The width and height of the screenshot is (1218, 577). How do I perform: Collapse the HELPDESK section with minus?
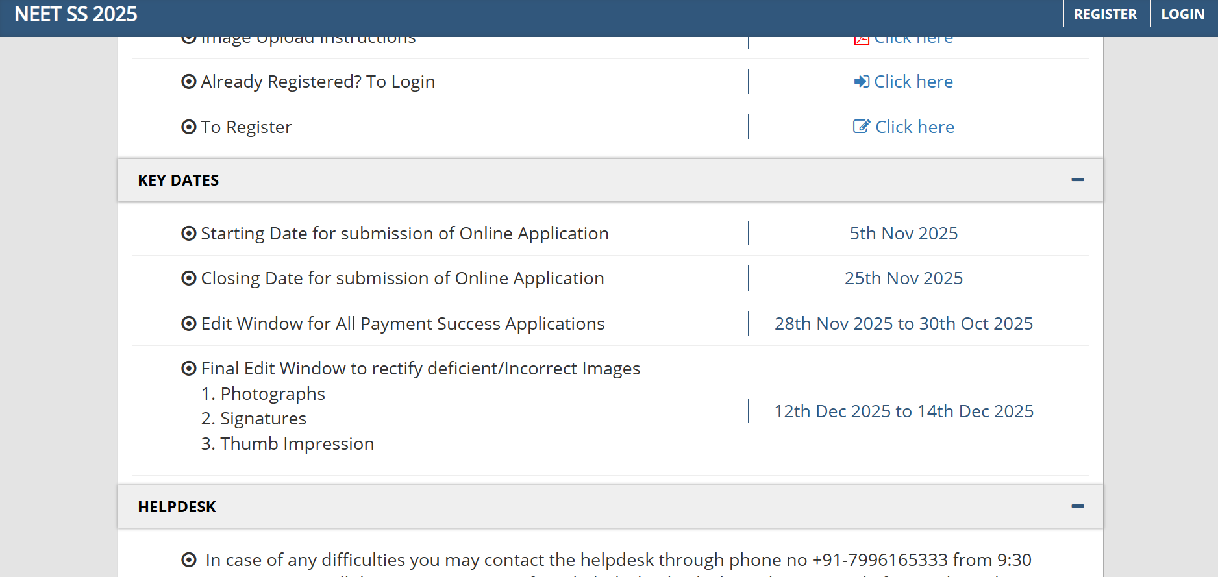[x=1077, y=506]
